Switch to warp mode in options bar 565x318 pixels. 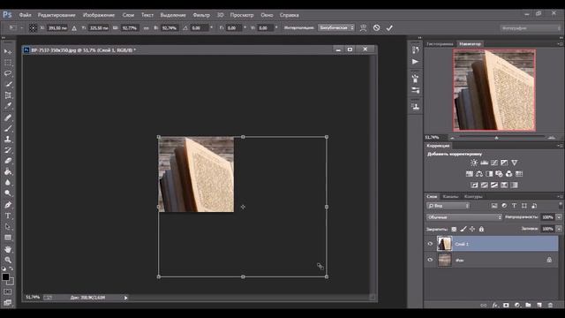pyautogui.click(x=363, y=27)
